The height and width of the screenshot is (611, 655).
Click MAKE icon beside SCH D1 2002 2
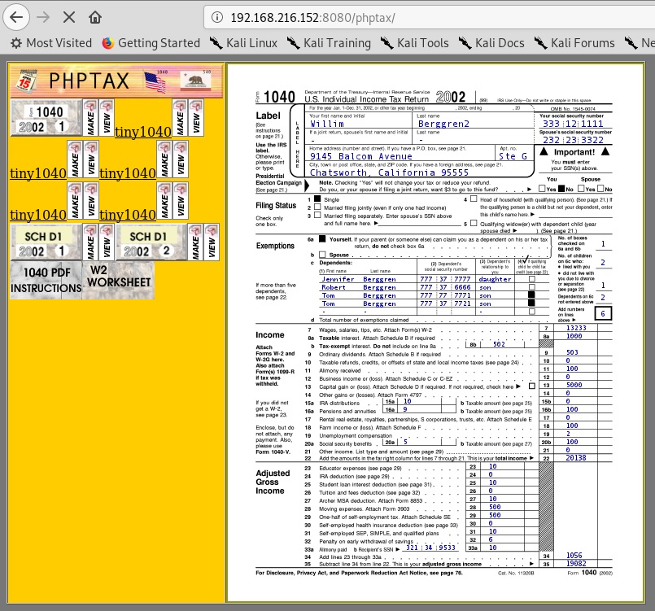pyautogui.click(x=195, y=242)
